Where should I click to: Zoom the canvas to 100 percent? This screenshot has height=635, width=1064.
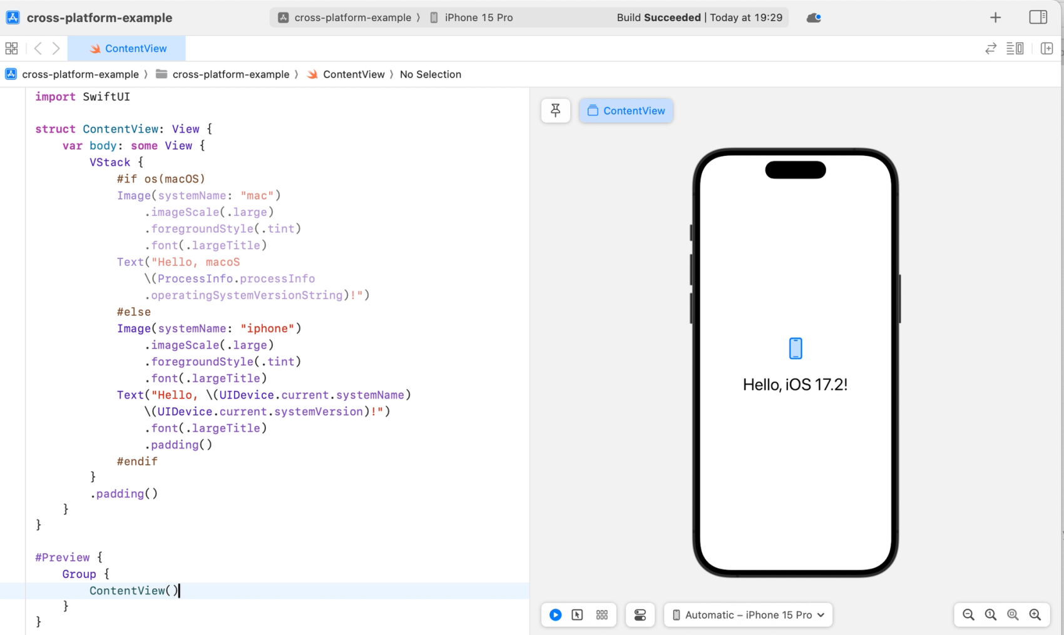(x=991, y=615)
